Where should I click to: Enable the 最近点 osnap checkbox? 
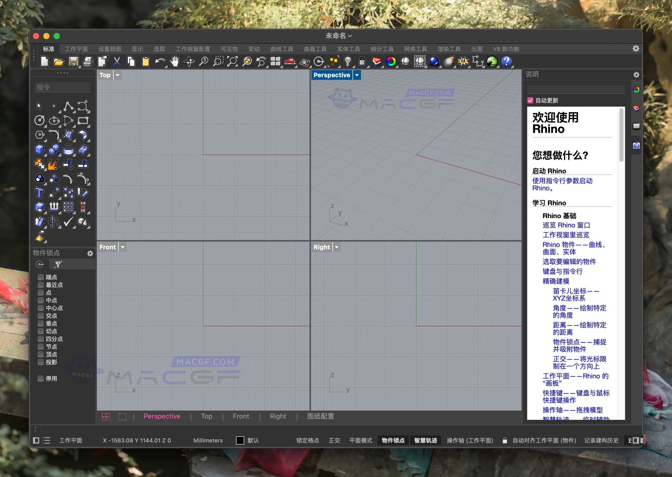(x=40, y=285)
